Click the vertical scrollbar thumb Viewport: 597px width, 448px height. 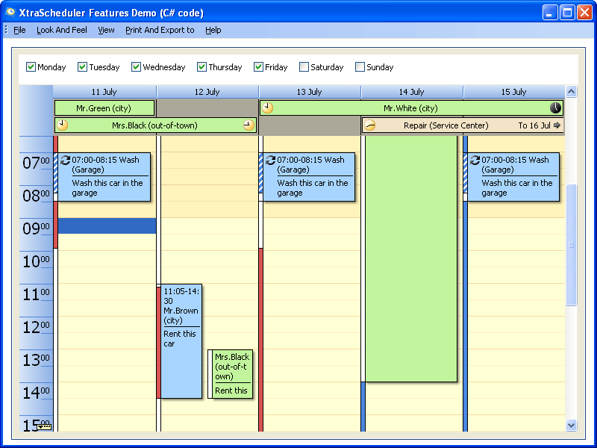point(571,245)
